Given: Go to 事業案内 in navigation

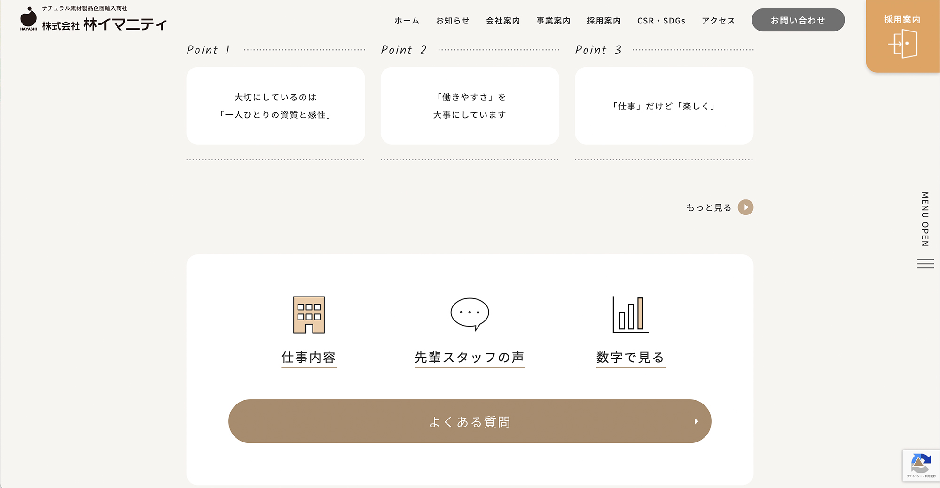Looking at the screenshot, I should tap(553, 21).
